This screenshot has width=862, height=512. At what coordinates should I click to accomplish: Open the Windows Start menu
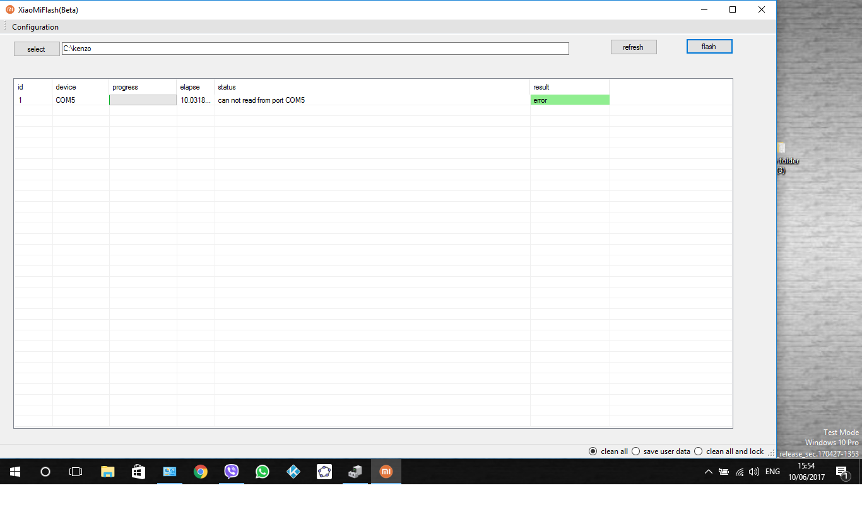pyautogui.click(x=15, y=472)
